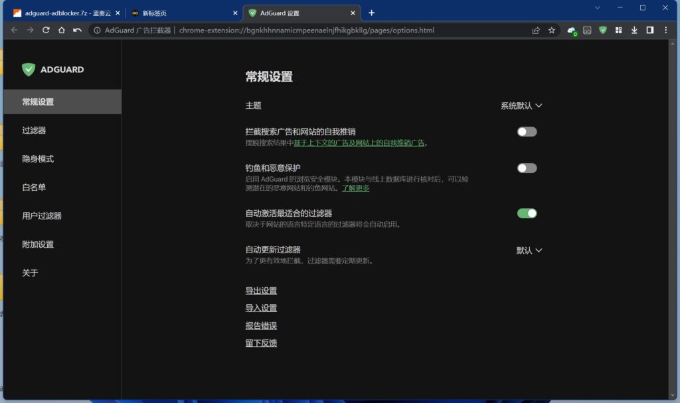Disable 自动激活最适合的过滤器 toggle
Screen dimensions: 680x403
[527, 213]
